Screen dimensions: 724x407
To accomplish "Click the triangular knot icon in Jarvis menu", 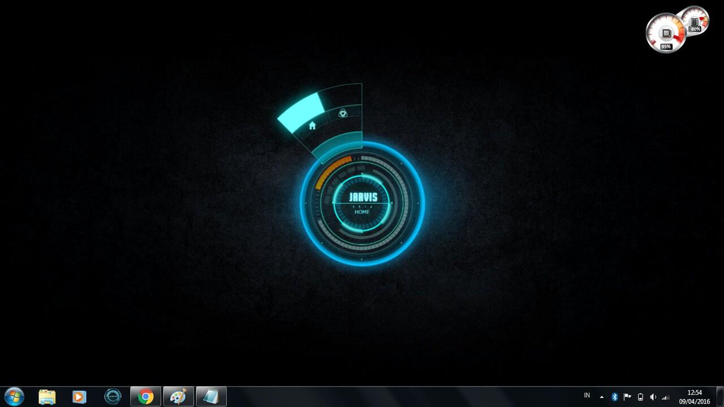I will click(343, 113).
